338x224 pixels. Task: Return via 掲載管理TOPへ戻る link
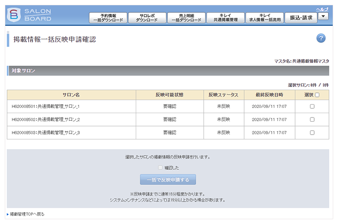tap(27, 214)
